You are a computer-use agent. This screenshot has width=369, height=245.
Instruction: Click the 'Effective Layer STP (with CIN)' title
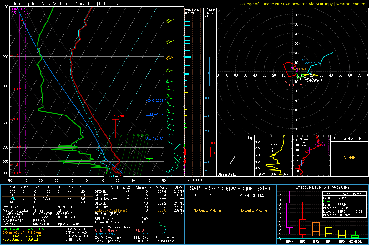[322, 187]
